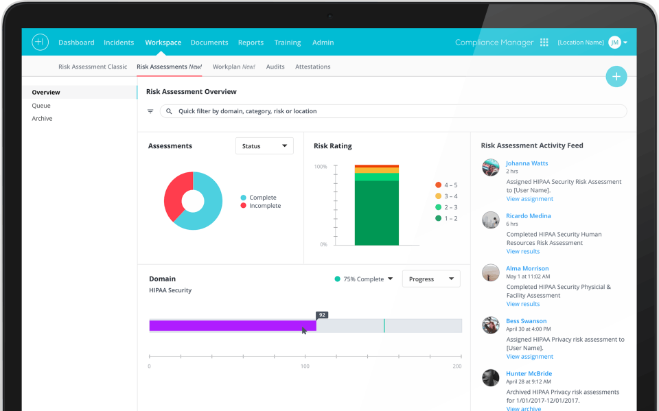The image size is (659, 411).
Task: Click the search magnifier icon
Action: click(x=169, y=111)
